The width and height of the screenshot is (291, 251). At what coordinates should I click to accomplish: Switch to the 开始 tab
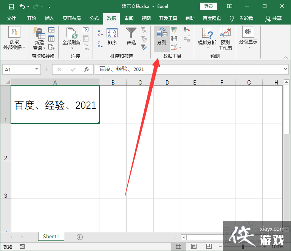pos(31,18)
